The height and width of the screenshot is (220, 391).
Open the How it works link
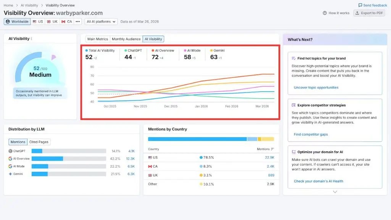(x=336, y=13)
